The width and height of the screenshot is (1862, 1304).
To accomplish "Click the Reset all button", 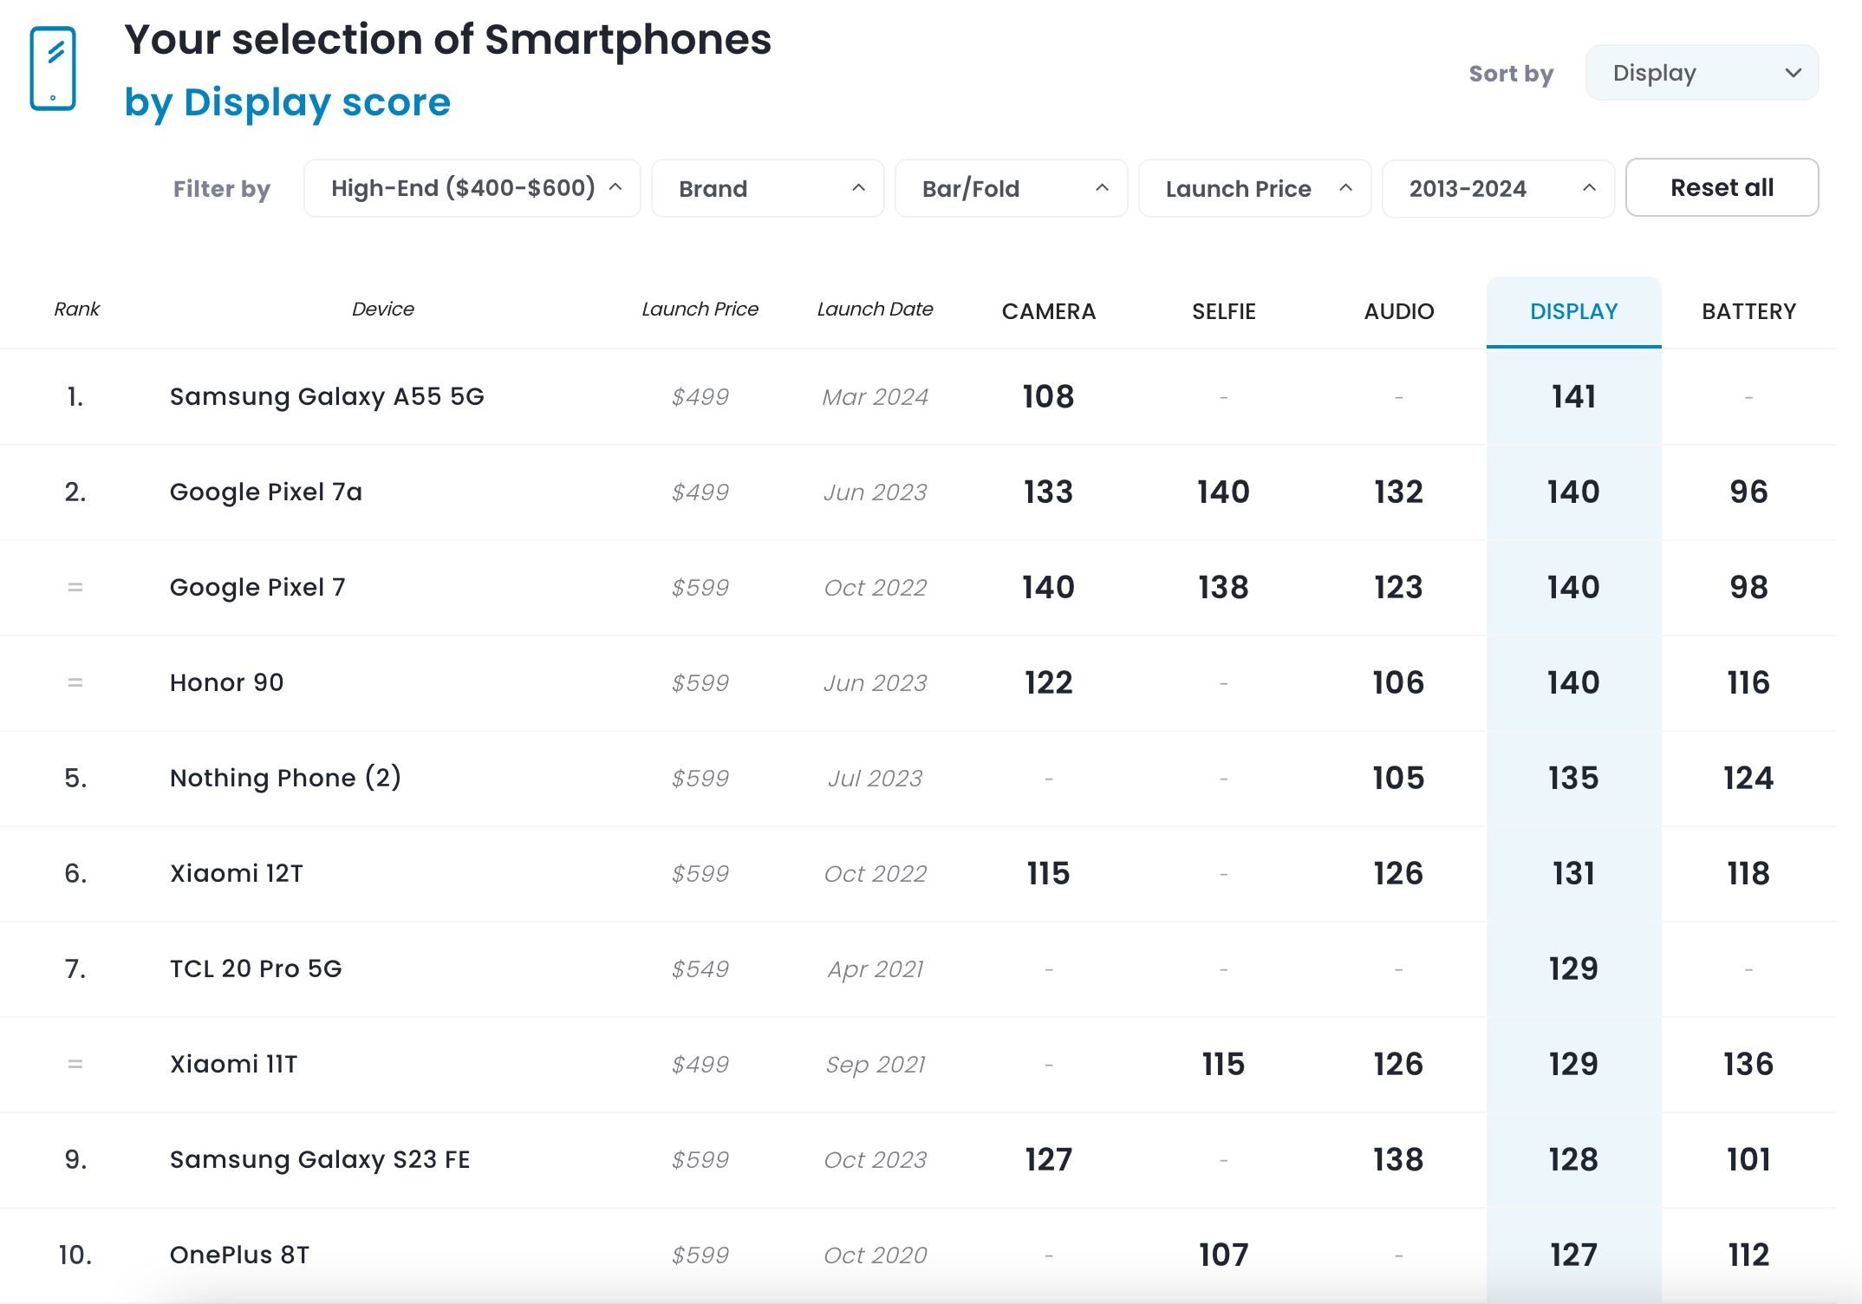I will pos(1722,187).
